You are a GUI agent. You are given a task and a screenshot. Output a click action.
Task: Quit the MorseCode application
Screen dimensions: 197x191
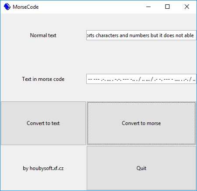(x=141, y=168)
